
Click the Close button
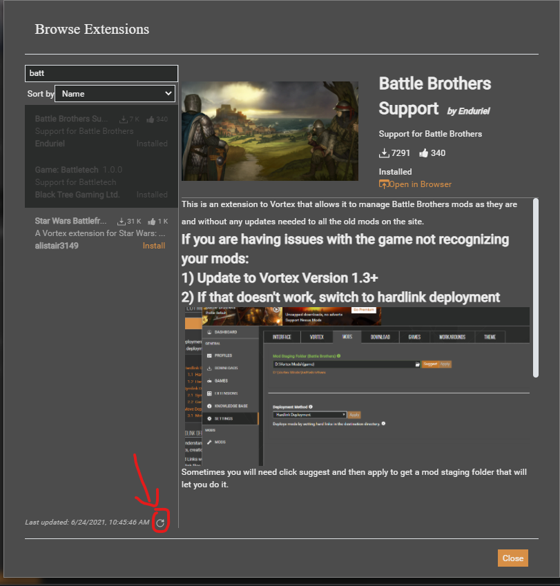click(512, 558)
